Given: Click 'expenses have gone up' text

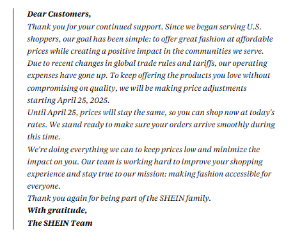Looking at the screenshot, I should coord(67,75).
